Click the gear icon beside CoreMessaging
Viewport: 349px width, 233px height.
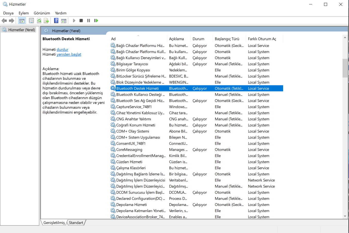coord(113,150)
